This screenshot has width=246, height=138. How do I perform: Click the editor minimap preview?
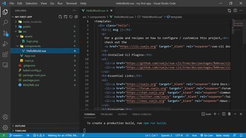coord(238,26)
